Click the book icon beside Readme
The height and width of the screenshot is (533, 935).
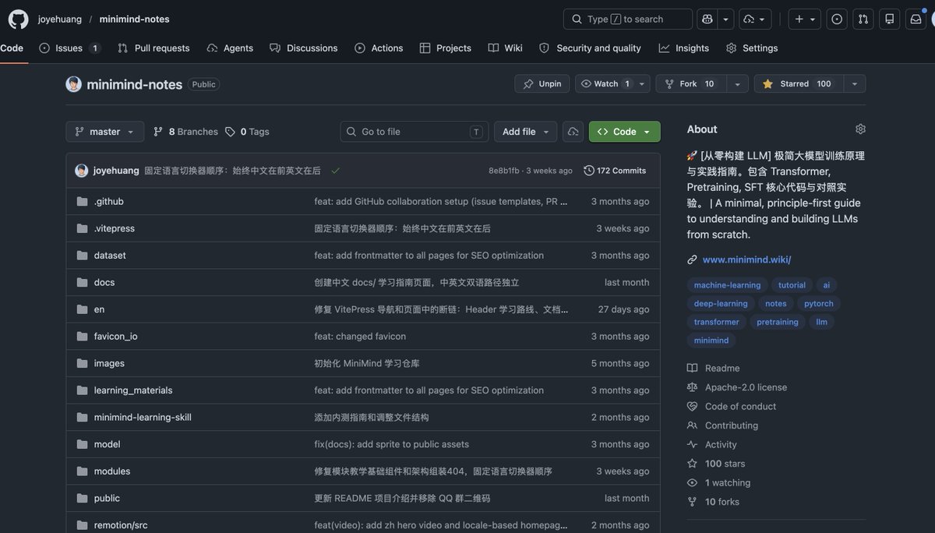[692, 369]
